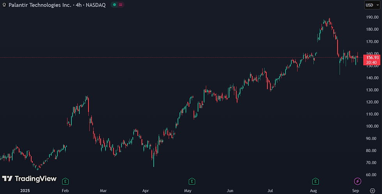Image resolution: width=382 pixels, height=194 pixels.
Task: Click the Palantir symbol logo icon
Action: point(4,5)
